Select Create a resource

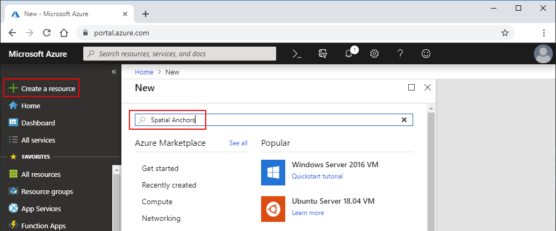pyautogui.click(x=41, y=88)
